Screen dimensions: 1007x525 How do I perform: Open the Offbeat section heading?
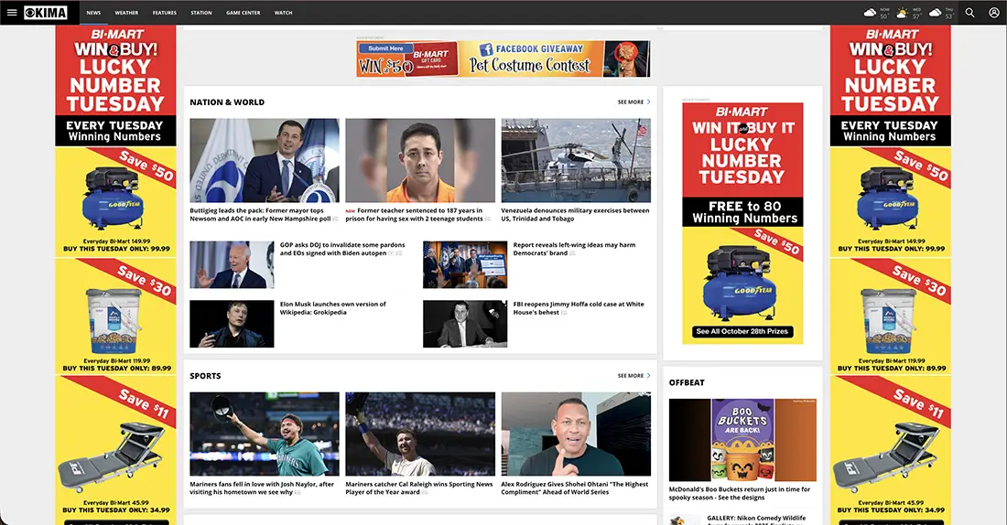[687, 382]
